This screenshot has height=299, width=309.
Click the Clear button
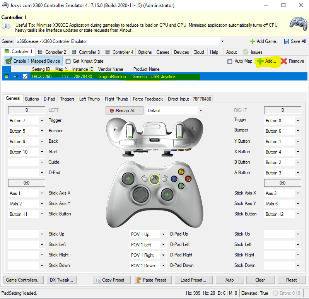coord(260,280)
